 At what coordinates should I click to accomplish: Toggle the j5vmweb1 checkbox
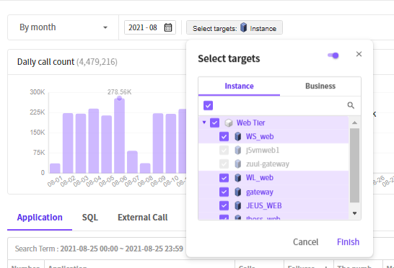point(224,151)
